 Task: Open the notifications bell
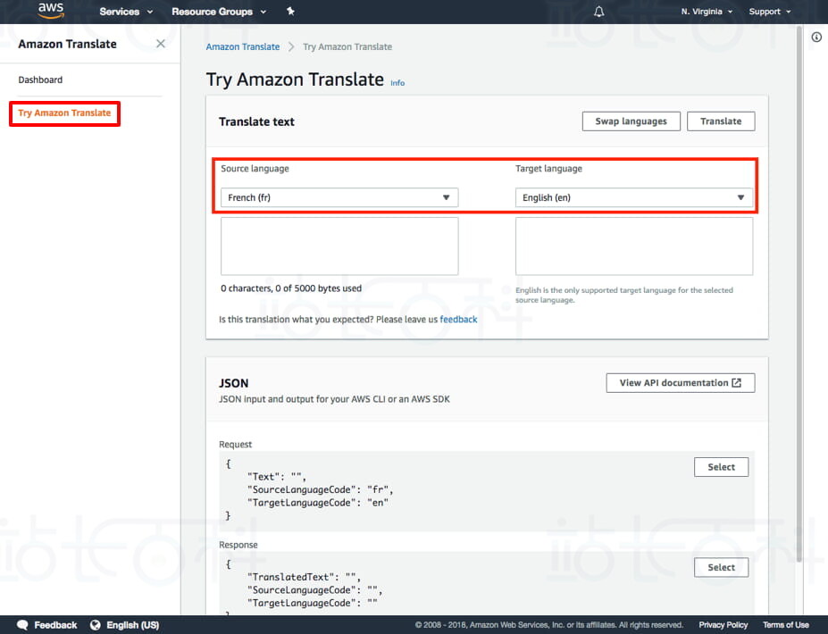[x=598, y=12]
